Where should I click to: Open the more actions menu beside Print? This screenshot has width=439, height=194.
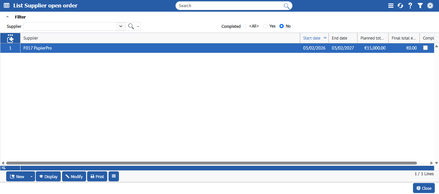click(x=114, y=177)
